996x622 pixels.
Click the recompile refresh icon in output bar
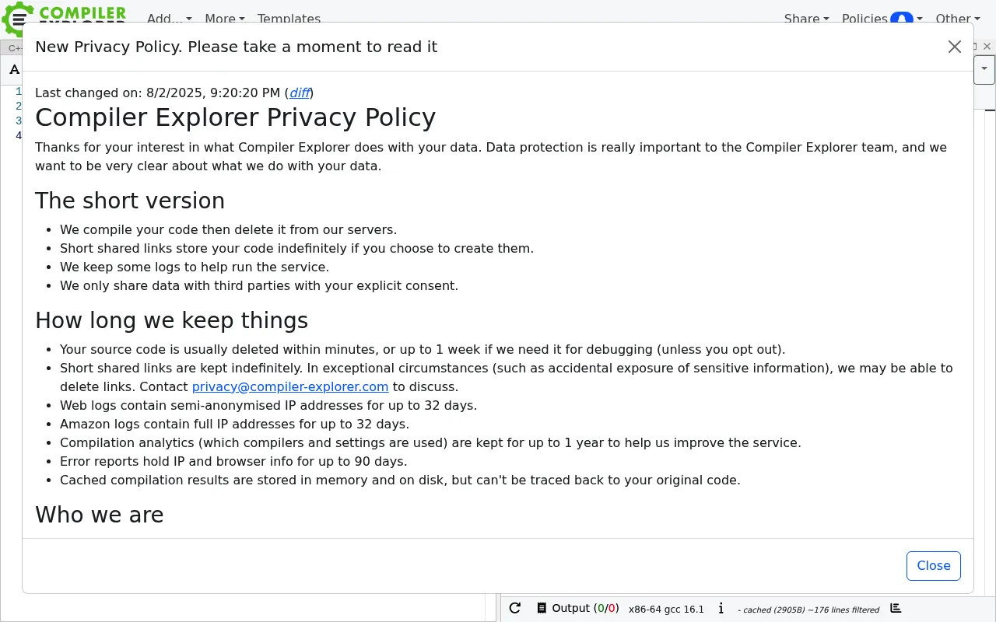515,608
